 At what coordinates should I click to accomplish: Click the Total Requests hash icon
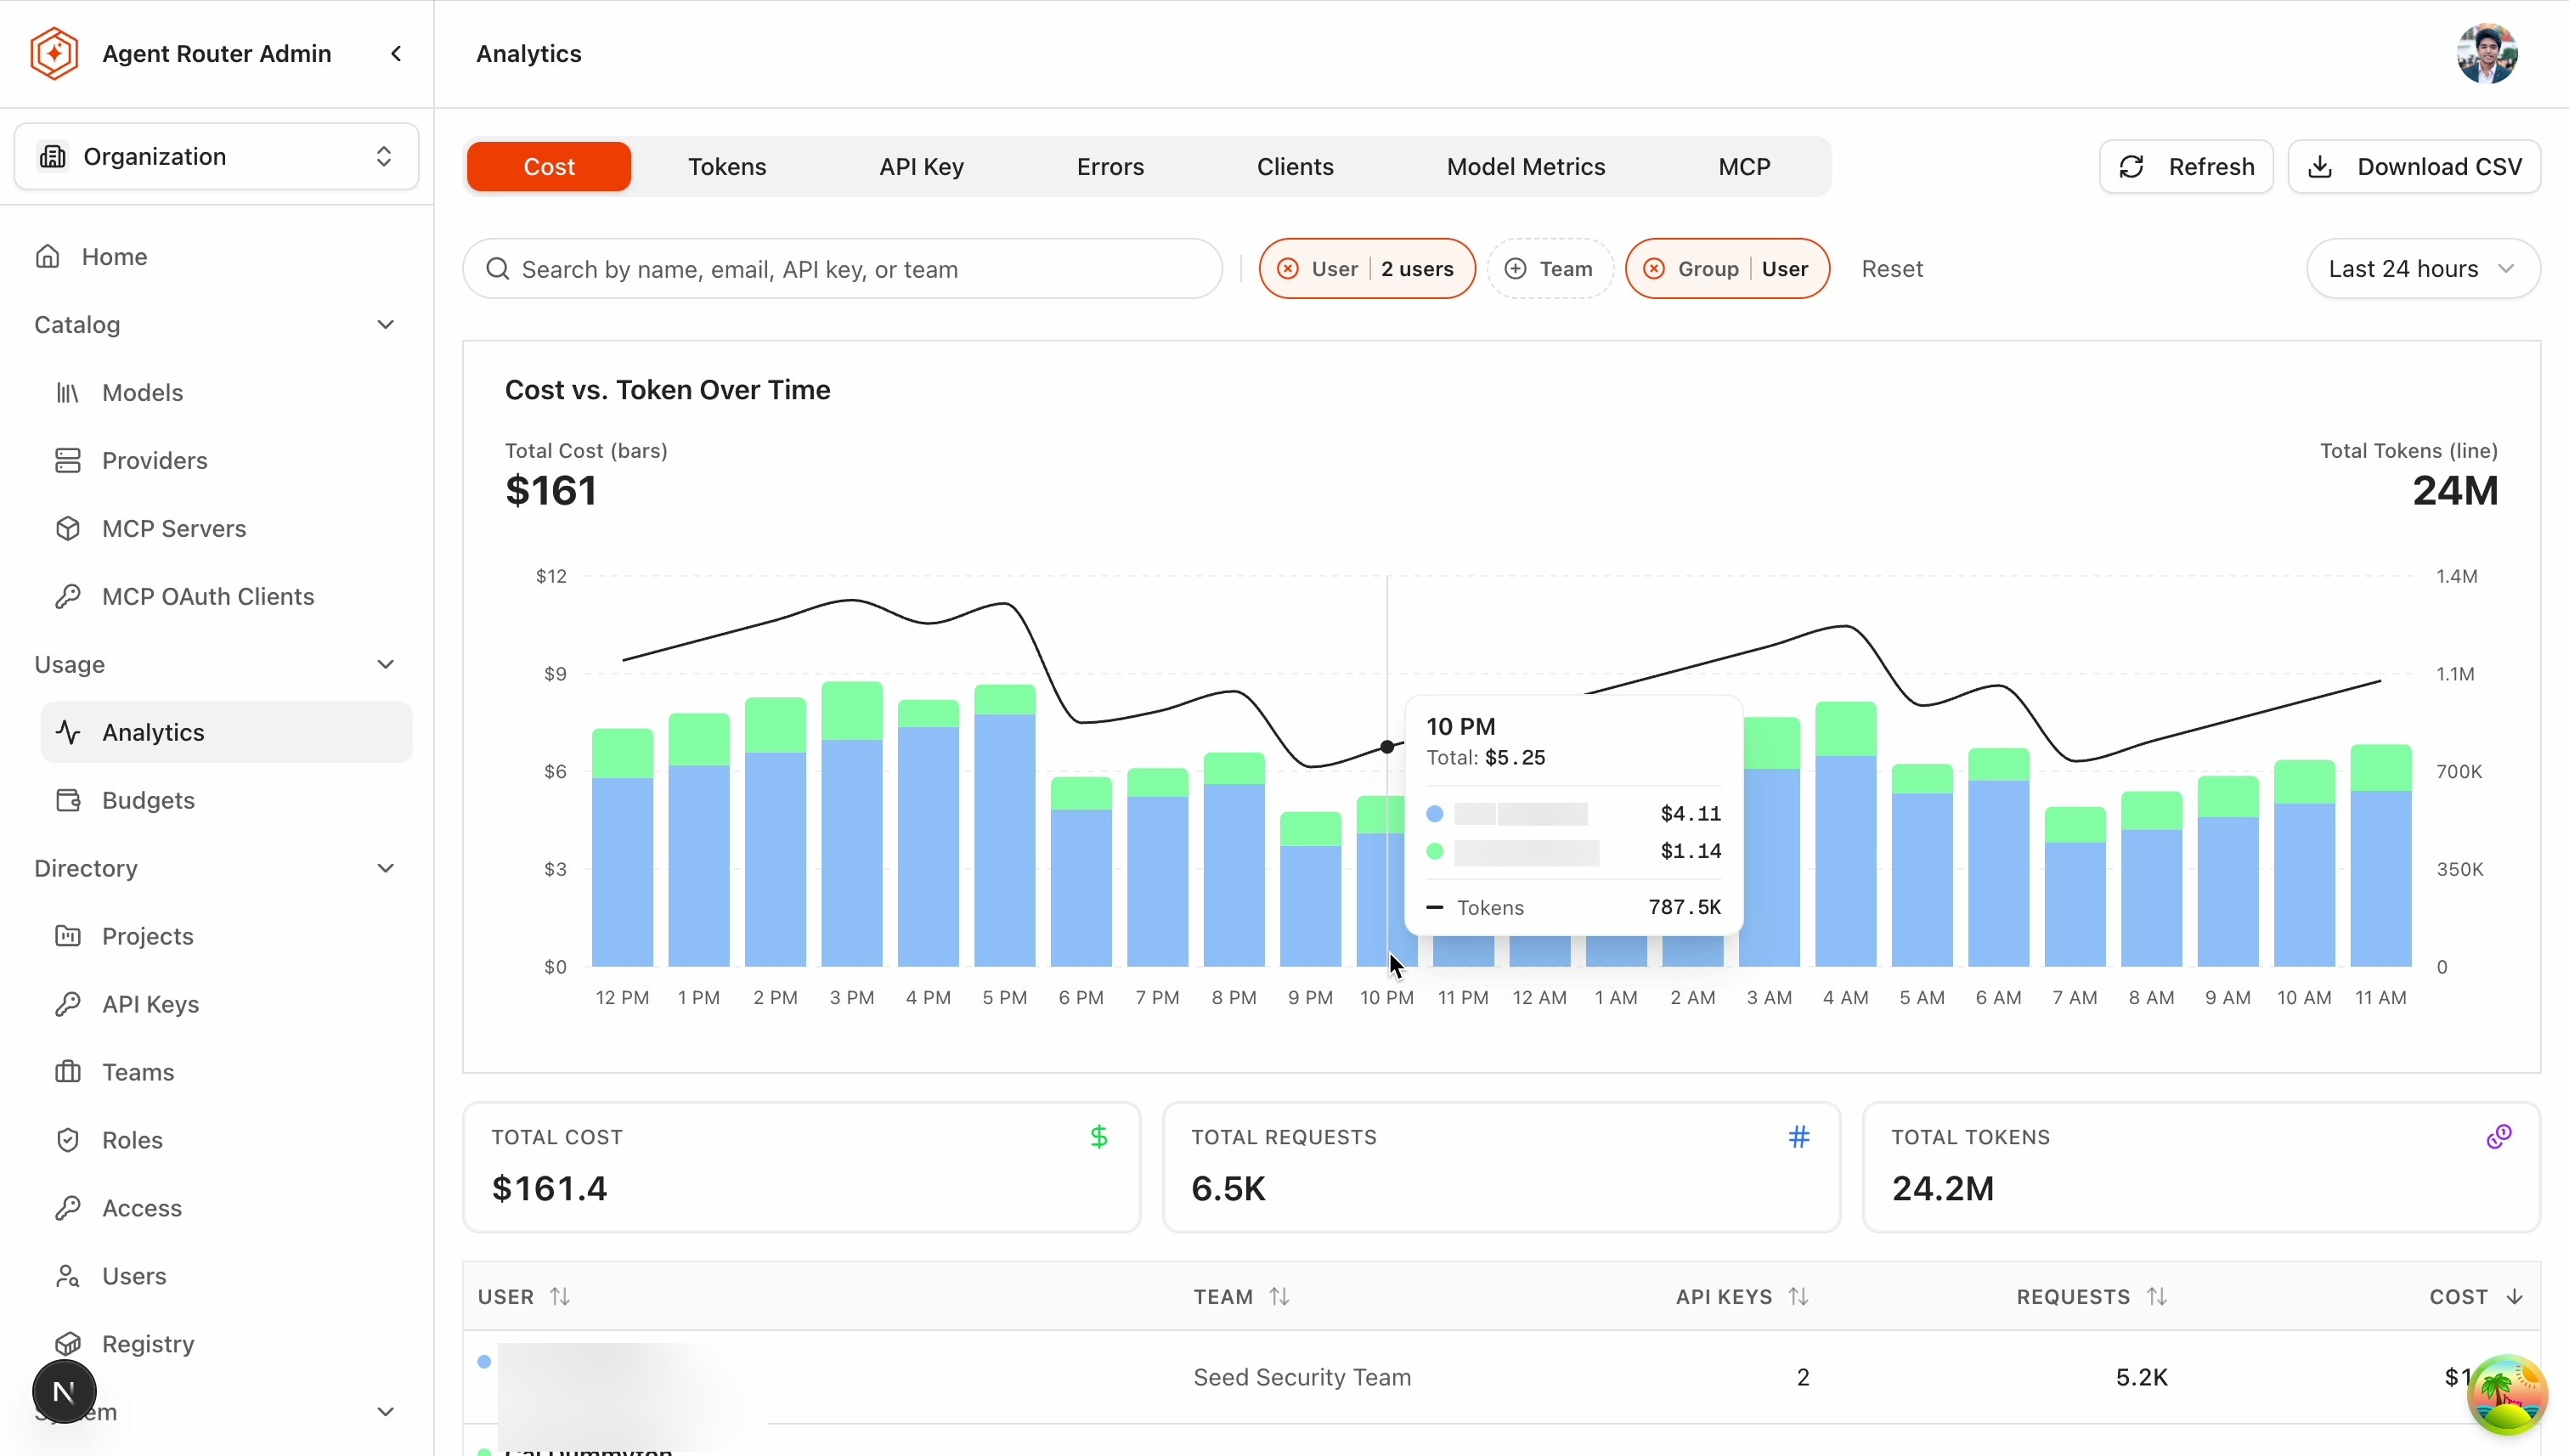[x=1799, y=1137]
